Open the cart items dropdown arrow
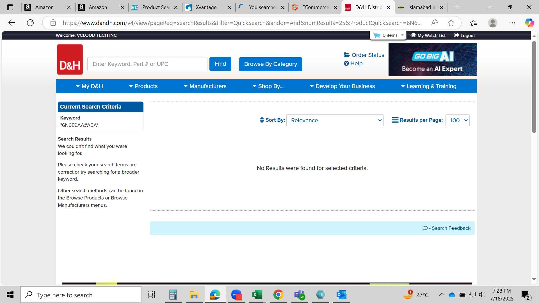The height and width of the screenshot is (303, 539). click(402, 35)
